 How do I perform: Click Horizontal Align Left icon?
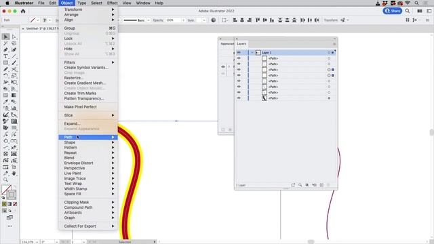[235, 20]
